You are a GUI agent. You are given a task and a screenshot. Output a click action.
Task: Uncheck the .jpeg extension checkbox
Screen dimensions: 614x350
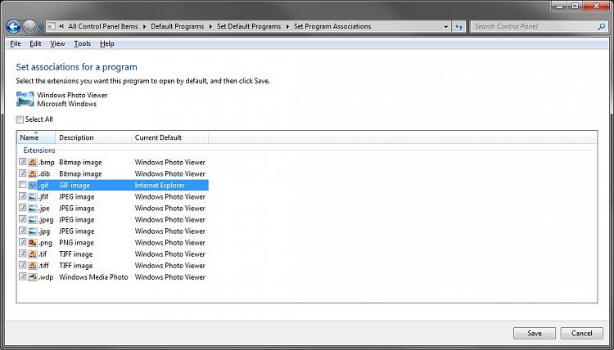[23, 219]
